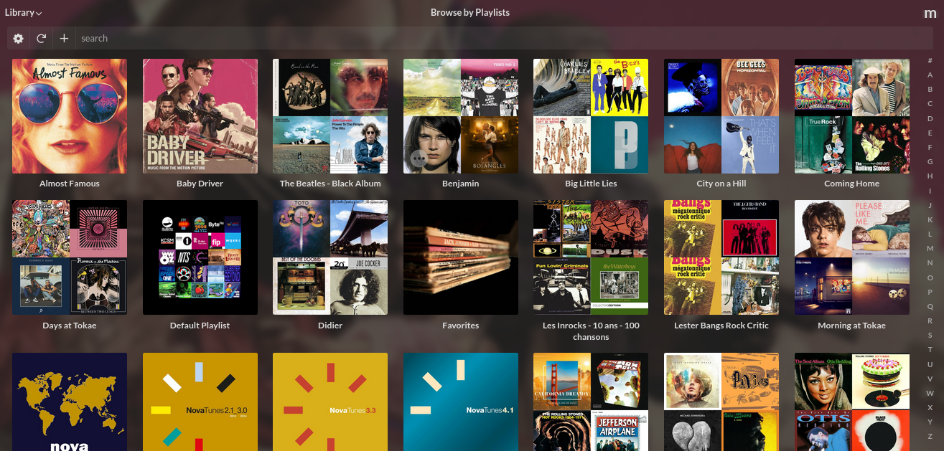Open the Pixies collage playlist cover

point(721,402)
